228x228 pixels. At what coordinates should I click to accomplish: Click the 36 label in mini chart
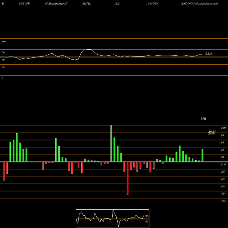(147, 216)
